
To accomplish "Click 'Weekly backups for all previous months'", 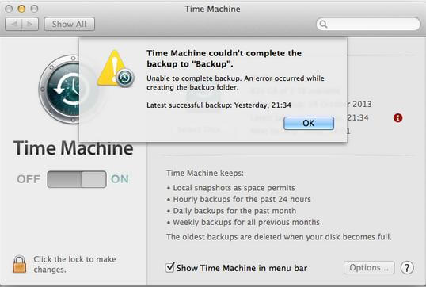I will point(246,222).
